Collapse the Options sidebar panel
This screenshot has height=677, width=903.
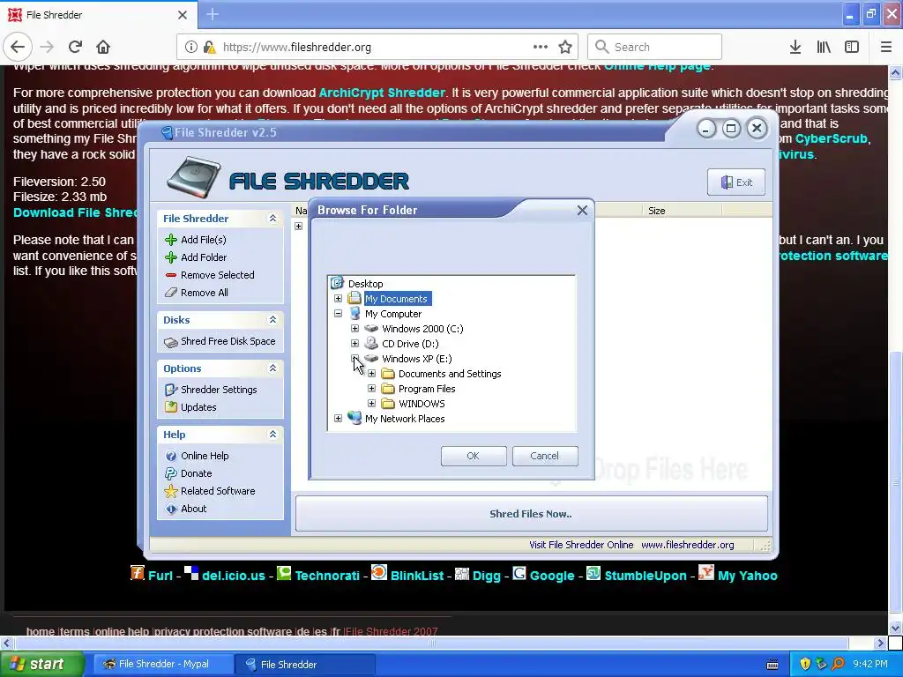(x=272, y=368)
